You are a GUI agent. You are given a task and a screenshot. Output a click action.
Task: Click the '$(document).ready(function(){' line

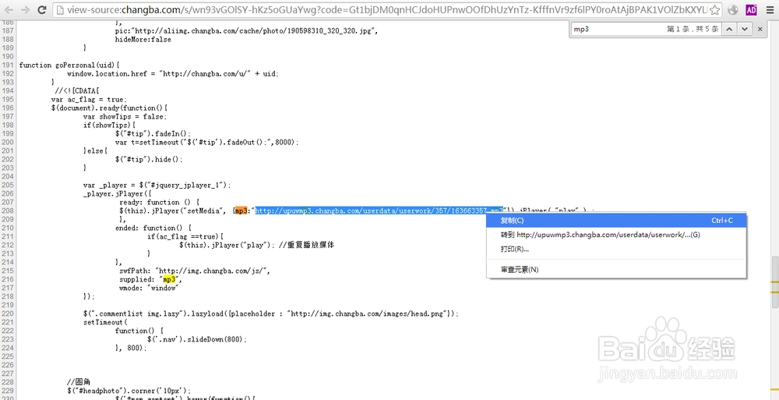[109, 108]
